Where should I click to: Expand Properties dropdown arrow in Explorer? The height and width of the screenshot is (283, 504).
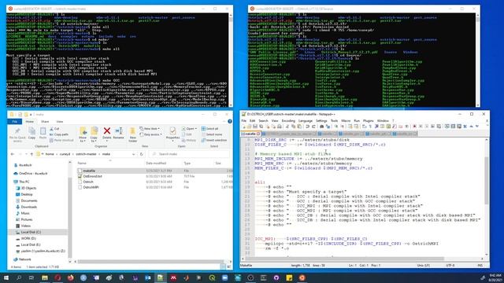point(173,141)
